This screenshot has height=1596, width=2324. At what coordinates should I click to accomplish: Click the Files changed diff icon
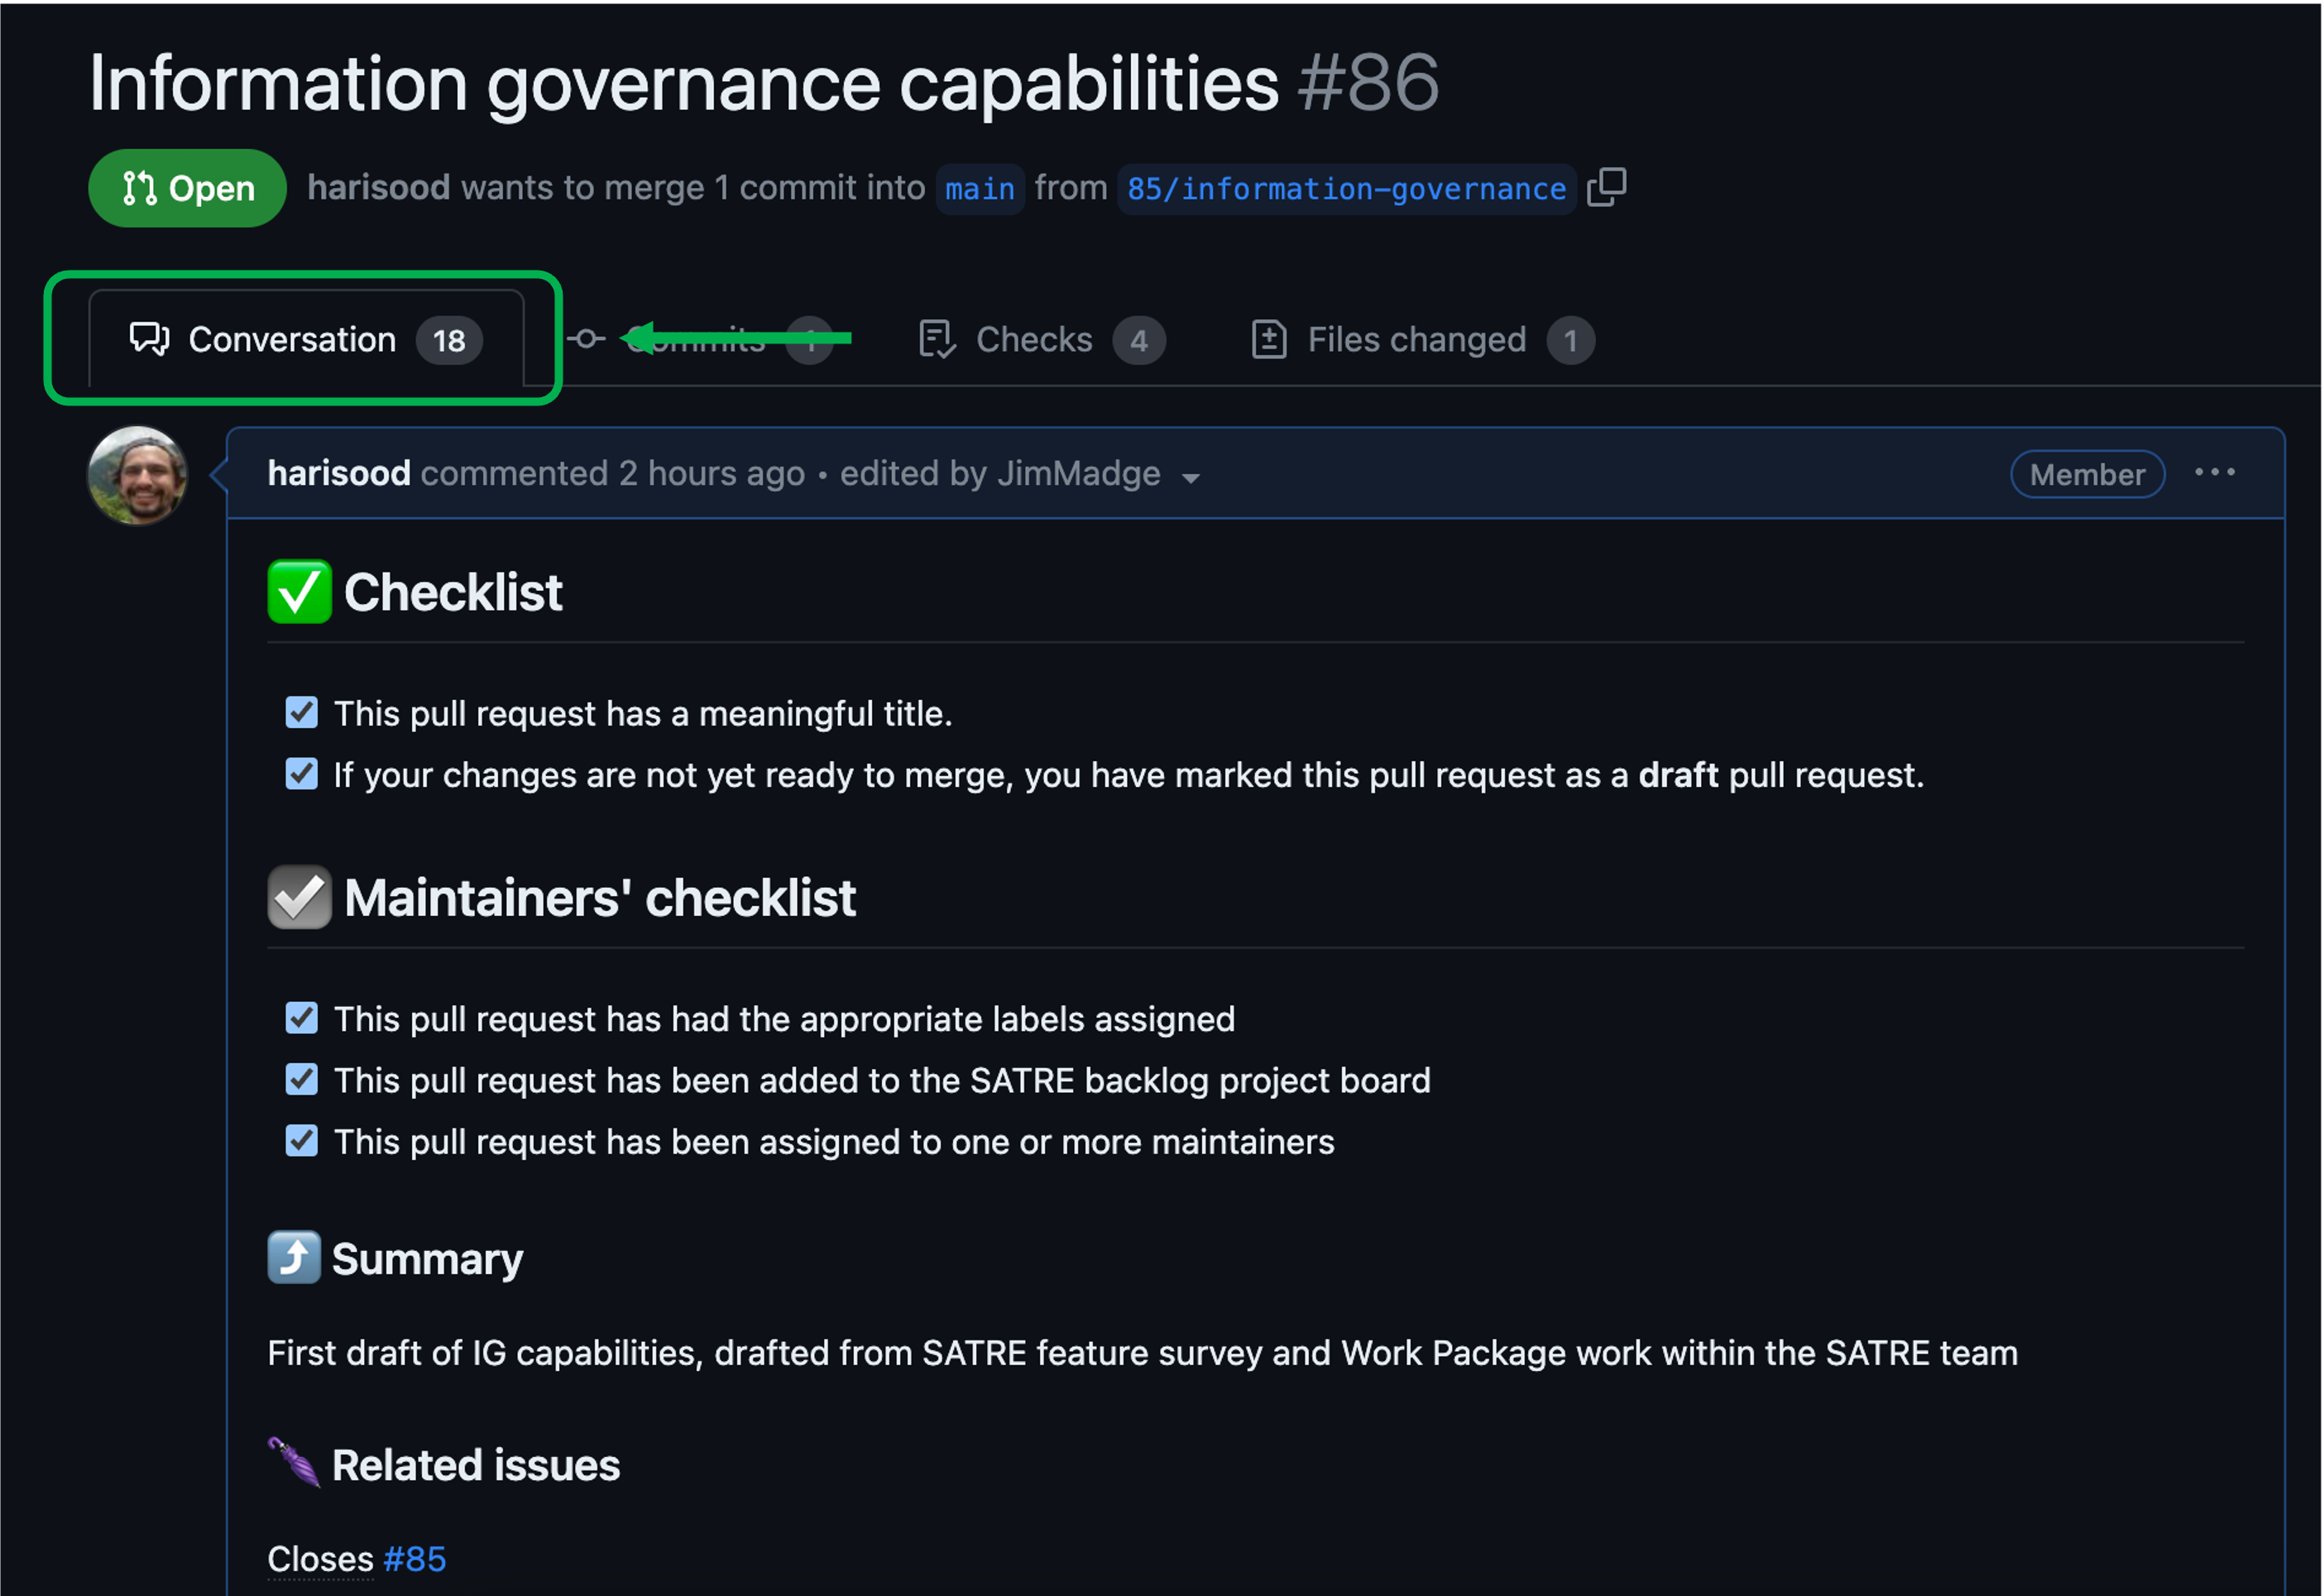click(1269, 340)
